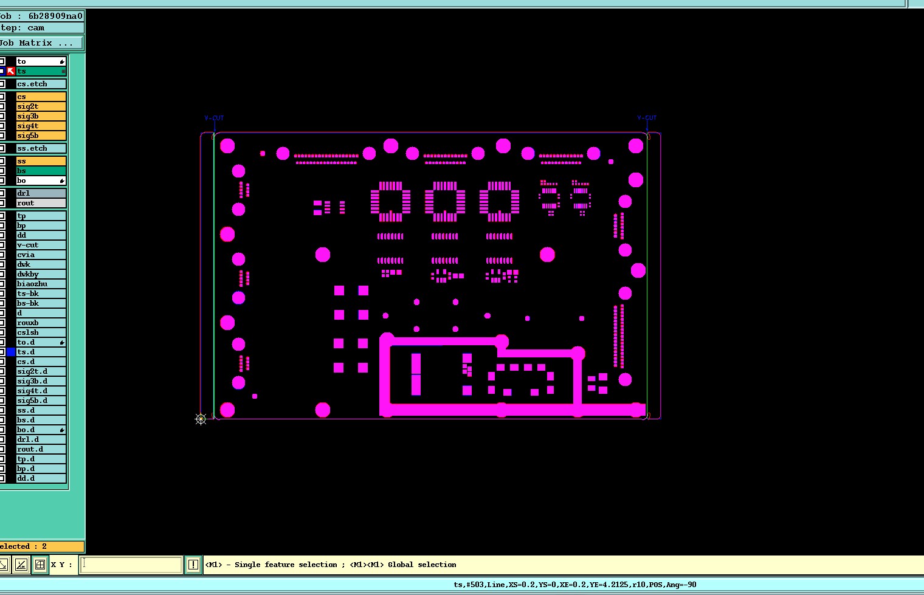This screenshot has width=924, height=595.
Task: Select the bs-bk layer row
Action: click(41, 303)
